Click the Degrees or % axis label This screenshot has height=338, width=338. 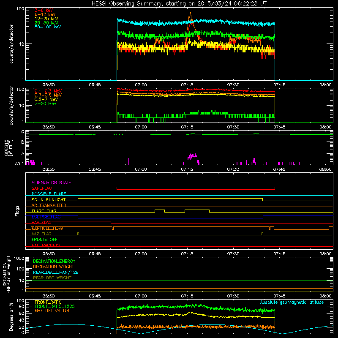(11, 316)
